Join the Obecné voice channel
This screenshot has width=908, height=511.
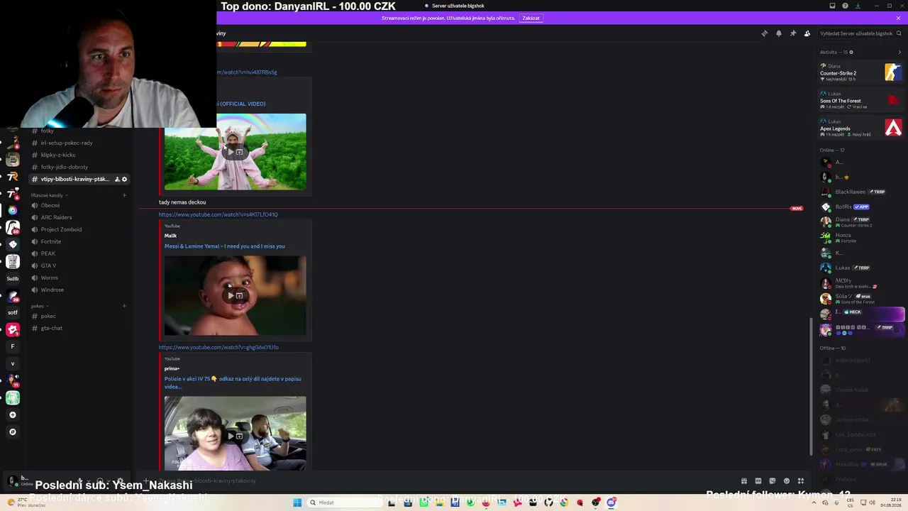pyautogui.click(x=79, y=205)
